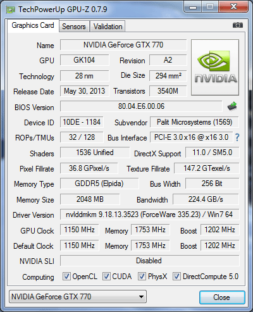This screenshot has width=253, height=312.
Task: Click the "BIOS Version" label
Action: pos(34,108)
